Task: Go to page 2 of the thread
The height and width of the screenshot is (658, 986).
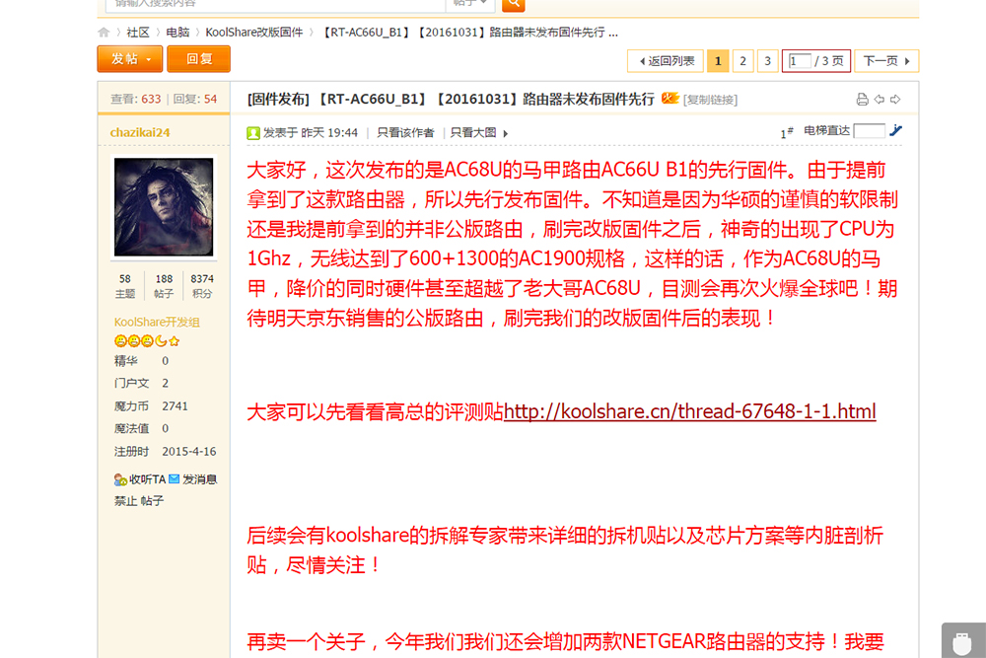Action: point(742,60)
